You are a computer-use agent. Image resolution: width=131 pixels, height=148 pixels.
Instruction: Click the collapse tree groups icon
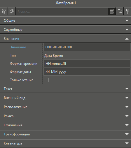pyautogui.click(x=12, y=11)
